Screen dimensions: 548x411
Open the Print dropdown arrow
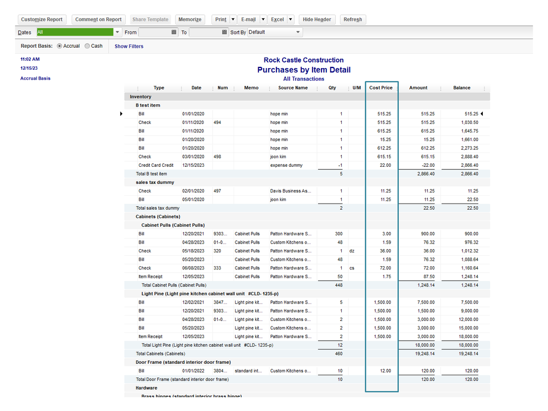click(233, 19)
